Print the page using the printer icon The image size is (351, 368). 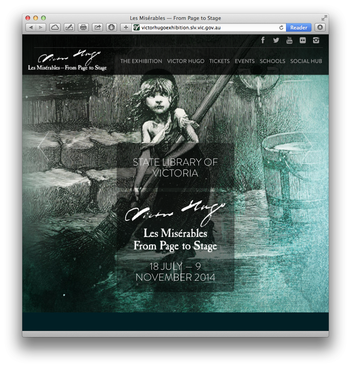(83, 27)
